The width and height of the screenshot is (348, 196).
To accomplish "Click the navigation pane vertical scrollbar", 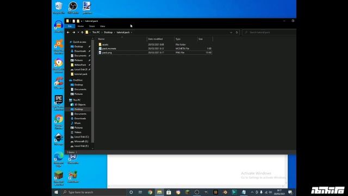I will pyautogui.click(x=92, y=91).
